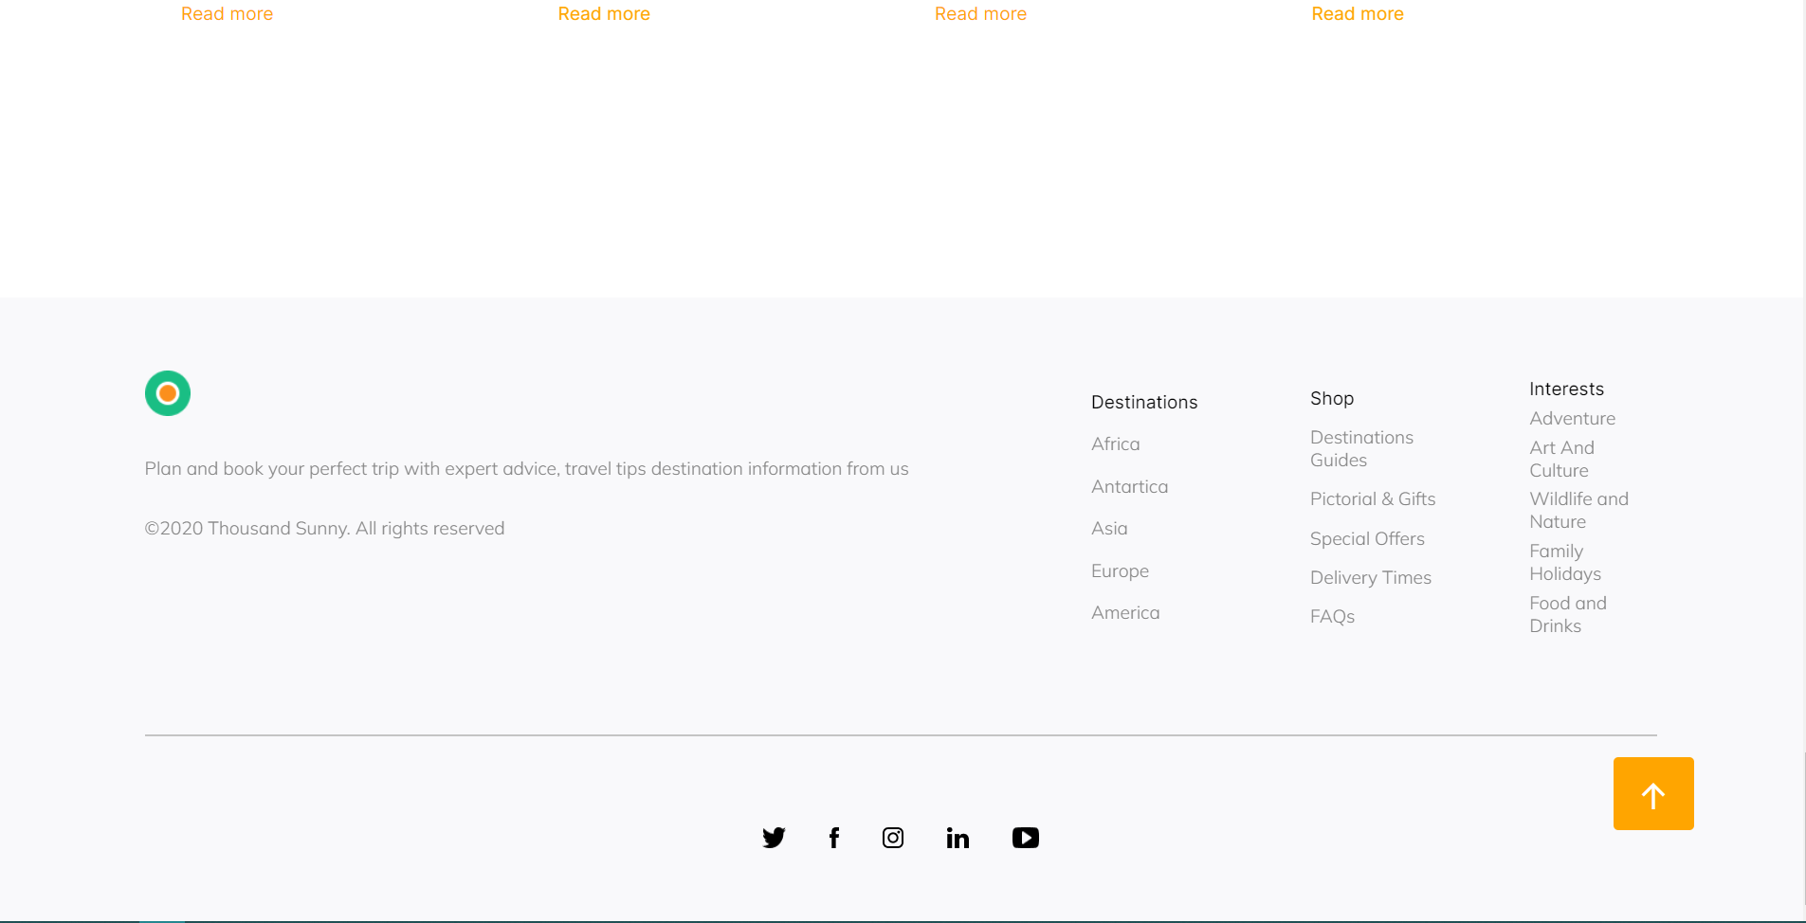Follow the second Read more link
Viewport: 1806px width, 923px height.
tap(604, 14)
